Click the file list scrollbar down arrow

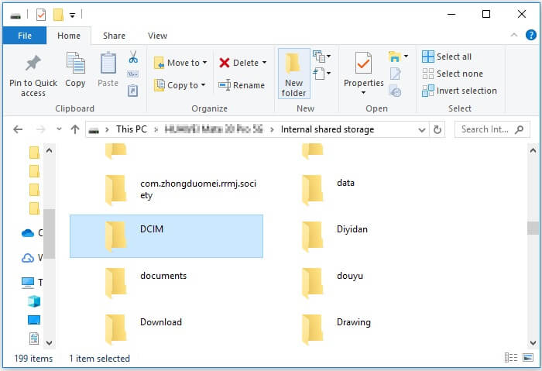coord(533,343)
